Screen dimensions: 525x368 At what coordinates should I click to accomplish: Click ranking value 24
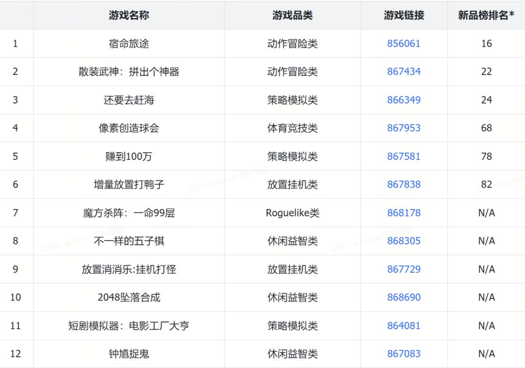487,100
